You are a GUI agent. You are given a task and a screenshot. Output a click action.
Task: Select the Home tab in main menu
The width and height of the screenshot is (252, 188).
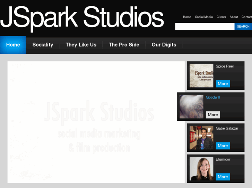(x=13, y=44)
